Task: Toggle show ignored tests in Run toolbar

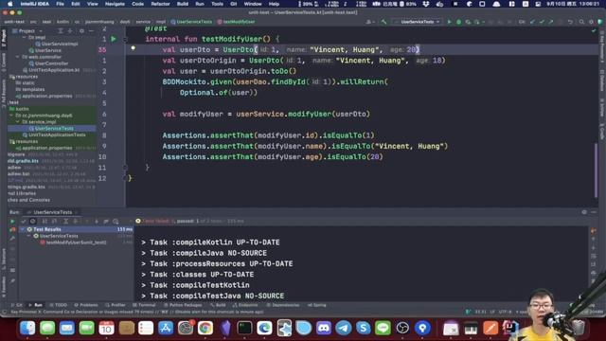Action: click(x=33, y=221)
